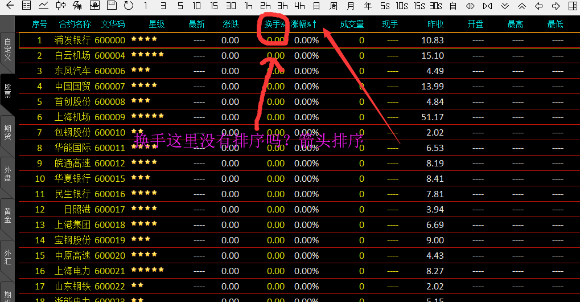Image resolution: width=580 pixels, height=302 pixels.
Task: Select the 浦发银行 stock row
Action: [x=72, y=40]
